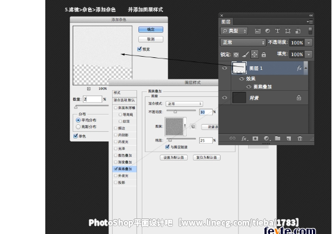Collapse the Layers panel with double-arrow icon
This screenshot has height=234, width=332.
(311, 16)
